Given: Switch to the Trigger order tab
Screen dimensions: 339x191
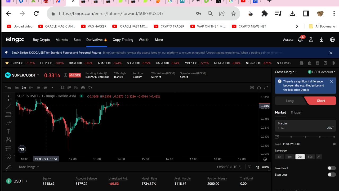Looking at the screenshot, I should pos(296,112).
